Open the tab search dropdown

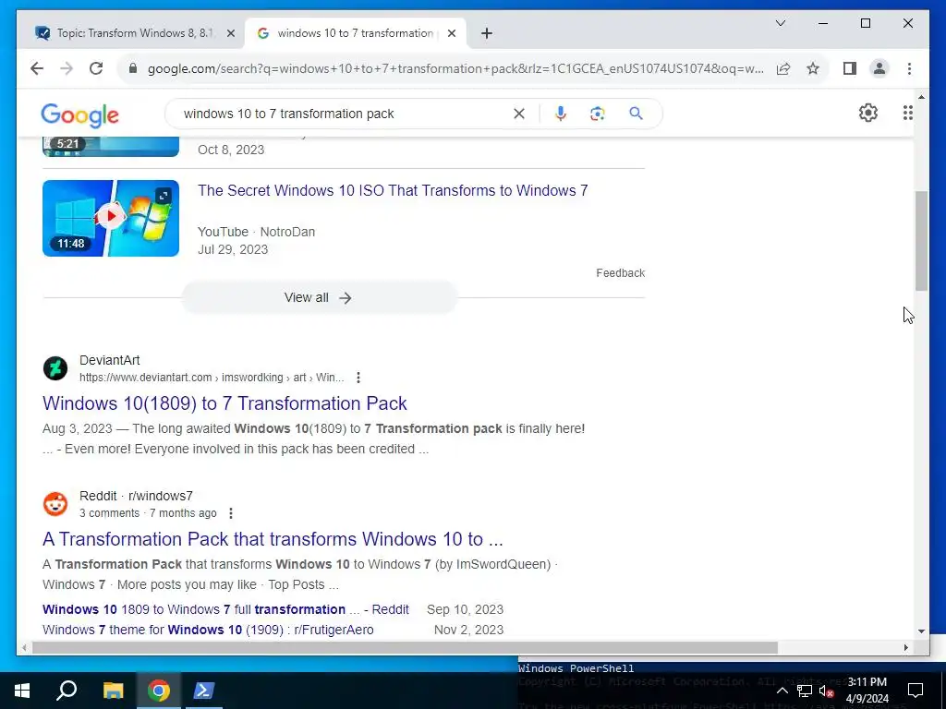(x=780, y=23)
